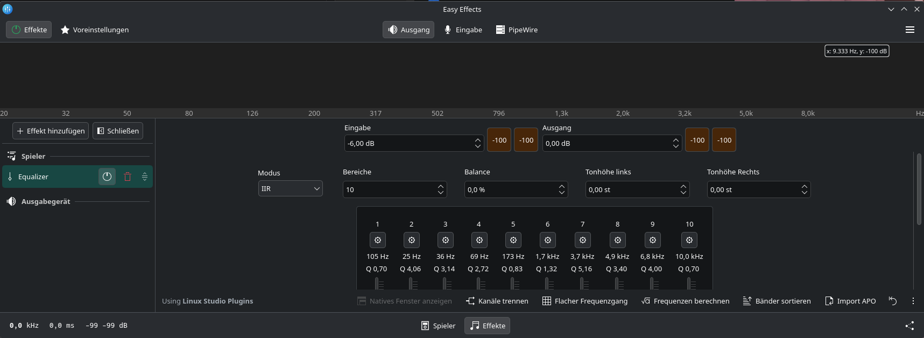Grab the Equalizer reorder handle icon
This screenshot has width=924, height=338.
pos(145,177)
